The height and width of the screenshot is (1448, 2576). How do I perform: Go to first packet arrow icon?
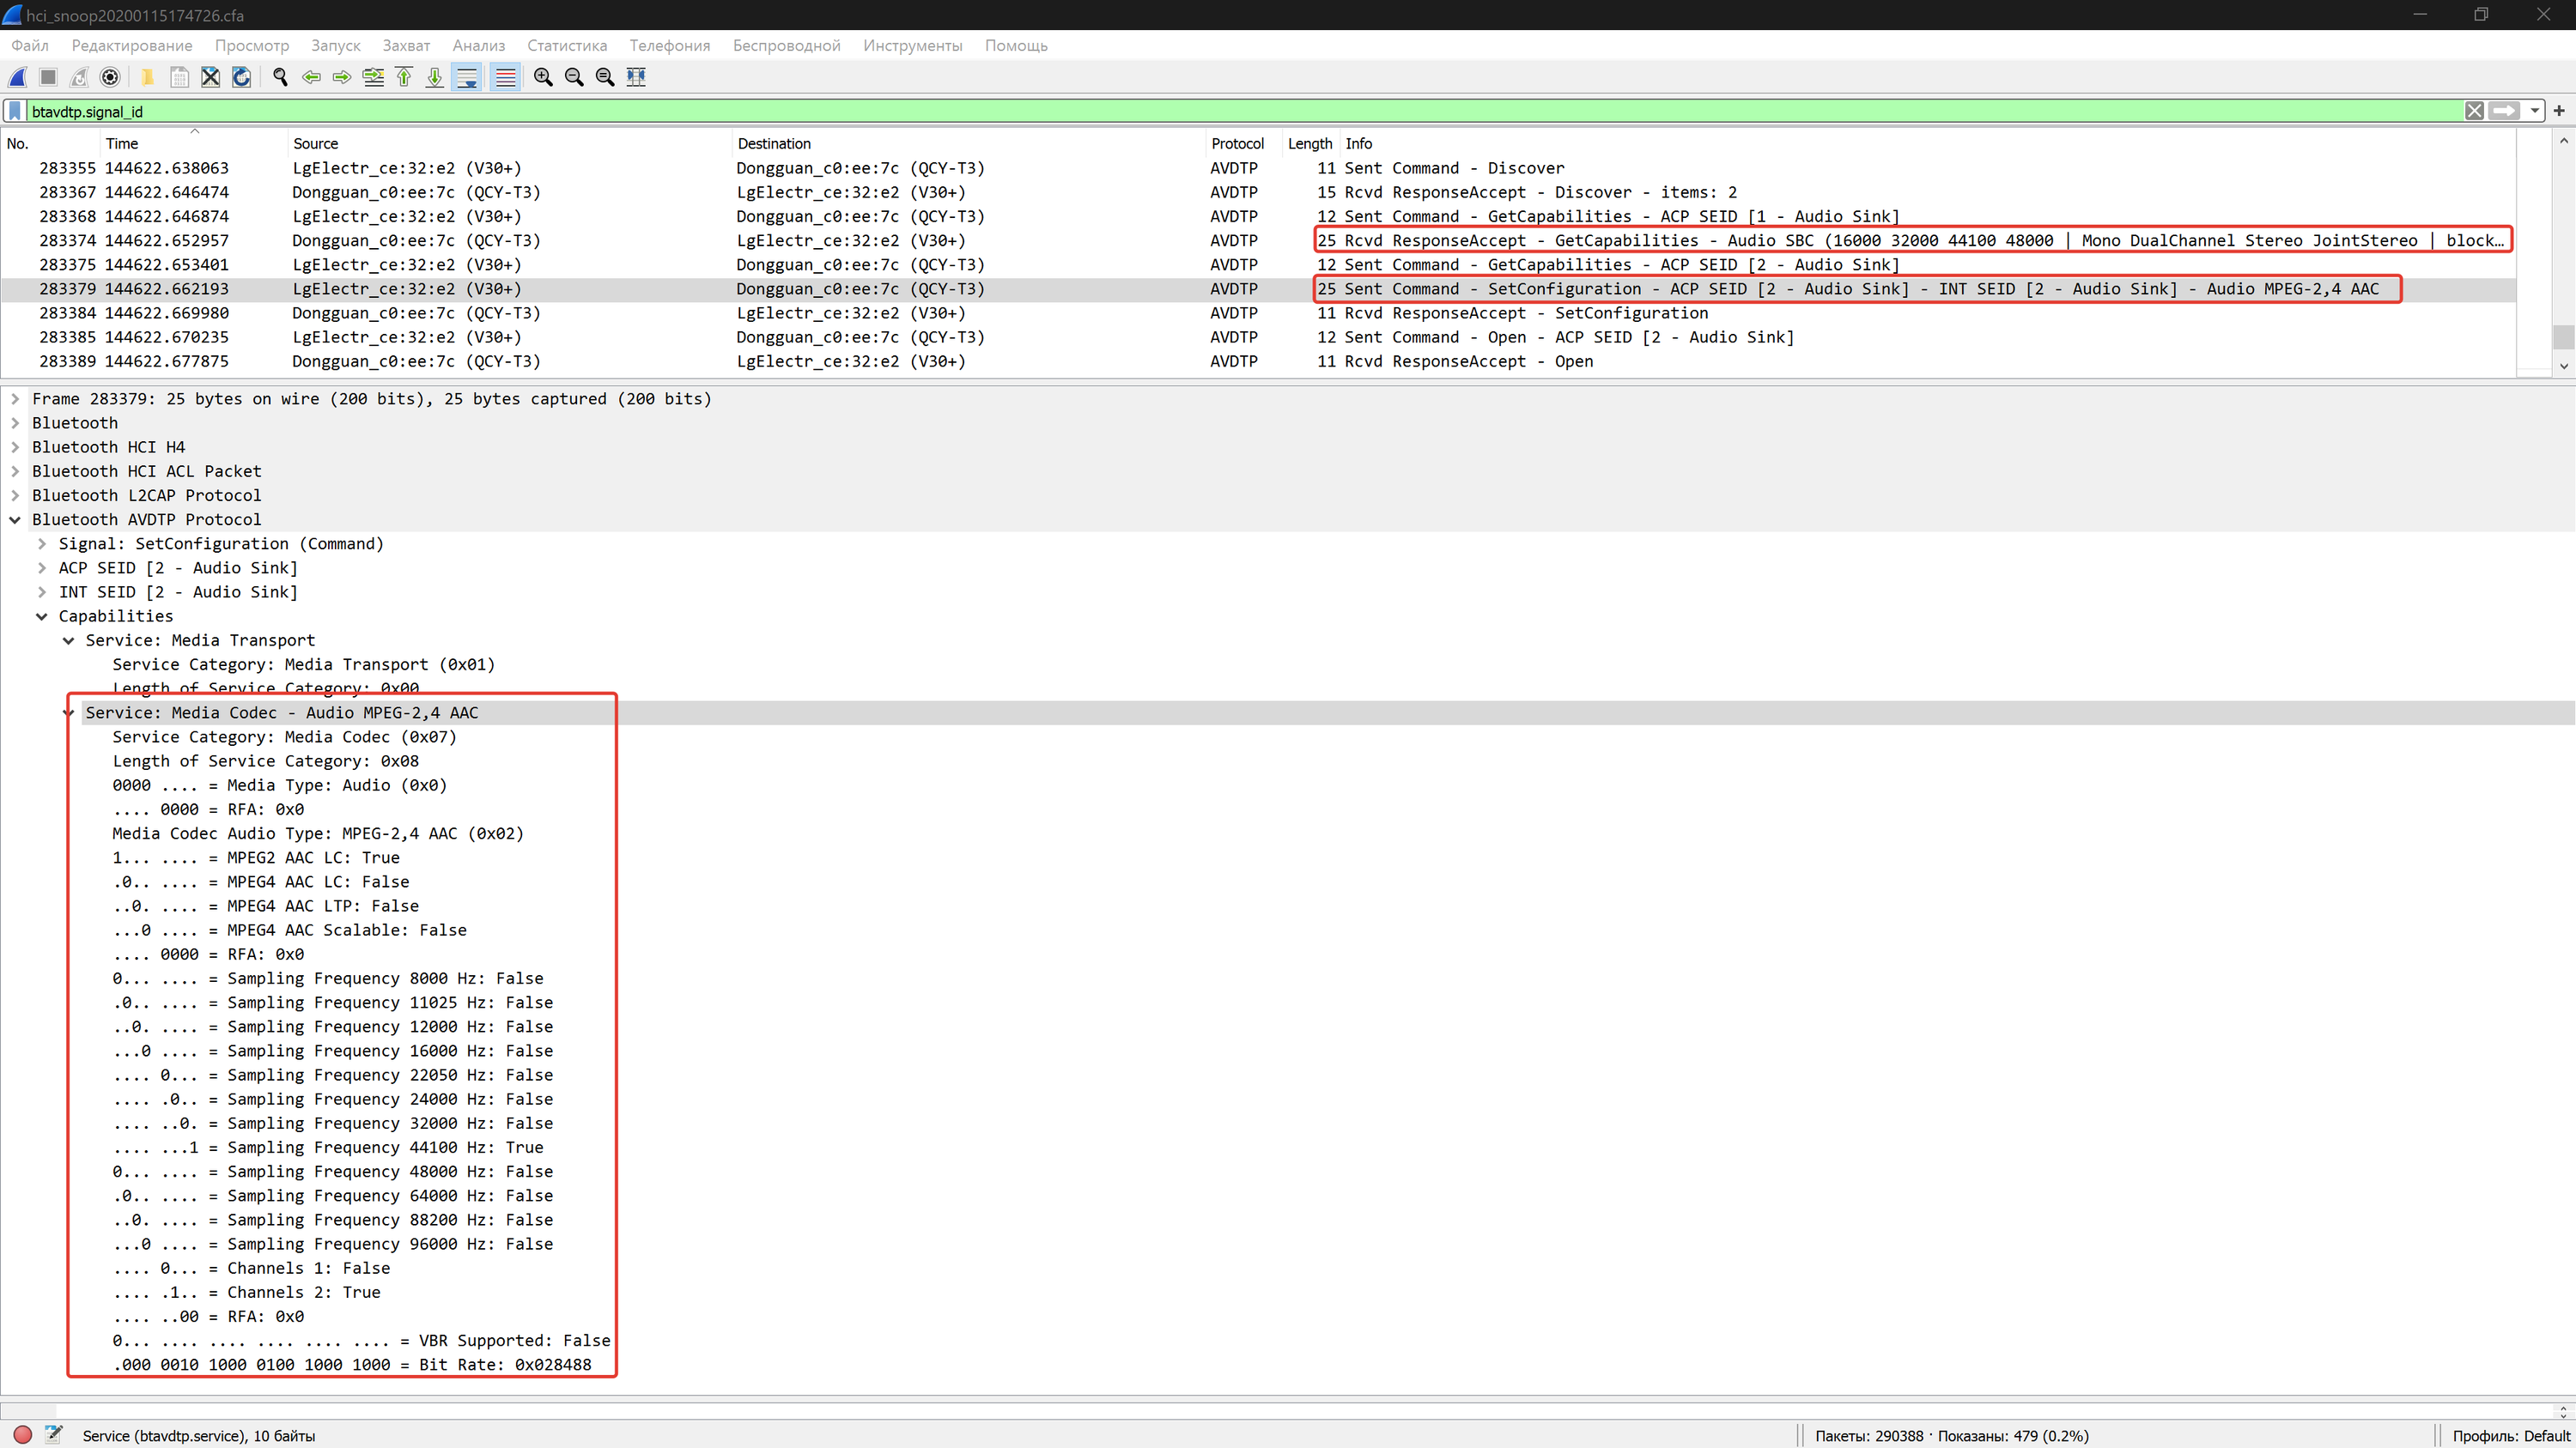point(404,77)
